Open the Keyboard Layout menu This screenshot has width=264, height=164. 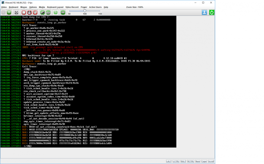click(x=55, y=7)
